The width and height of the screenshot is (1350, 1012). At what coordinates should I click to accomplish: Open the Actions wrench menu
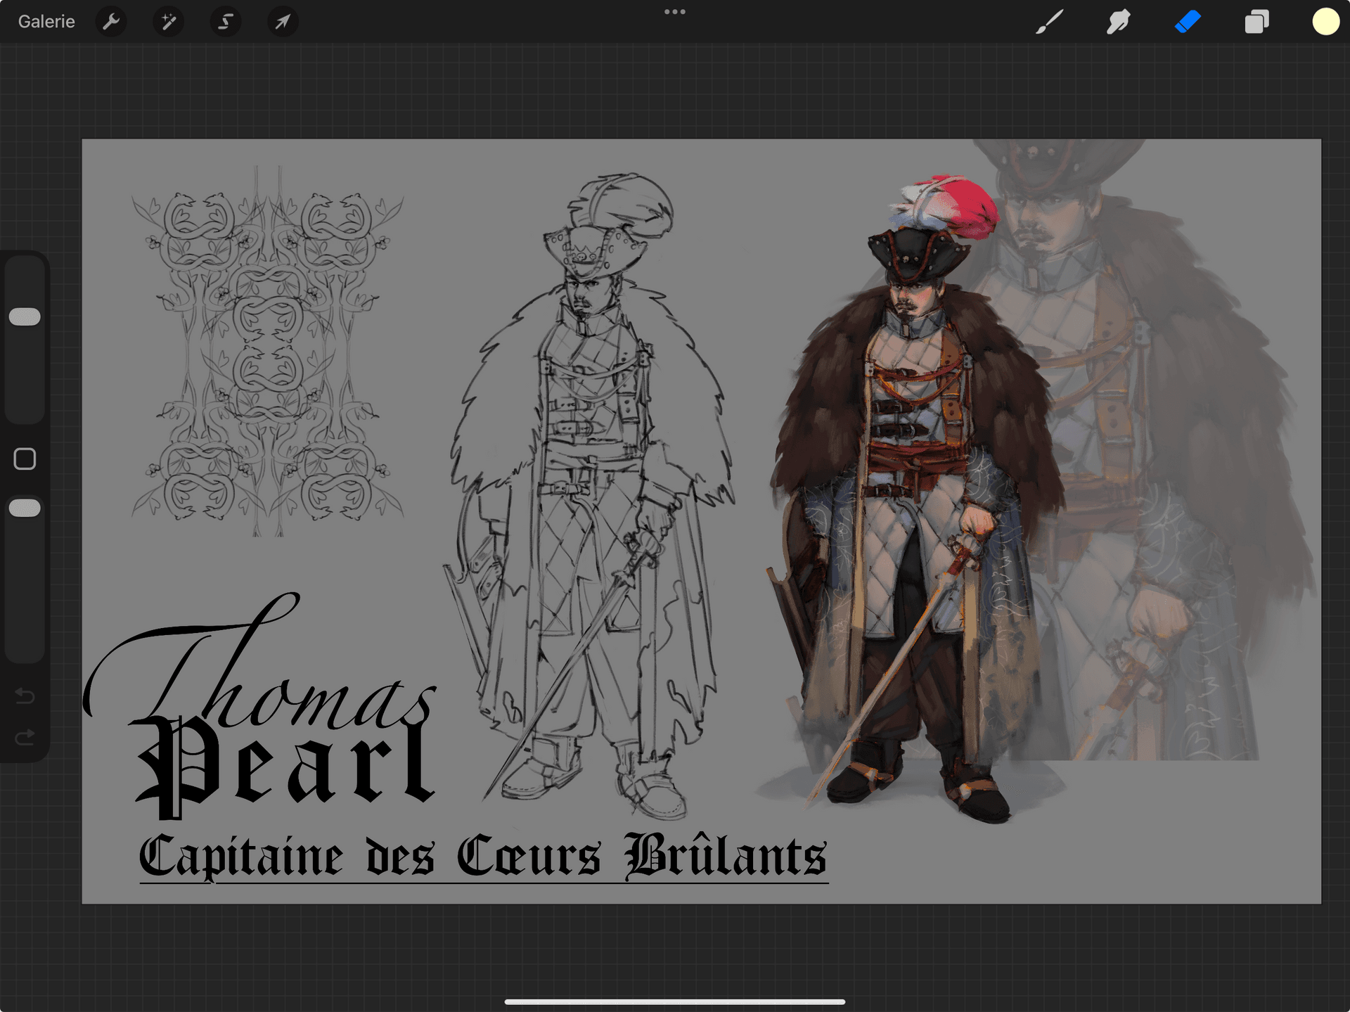111,22
